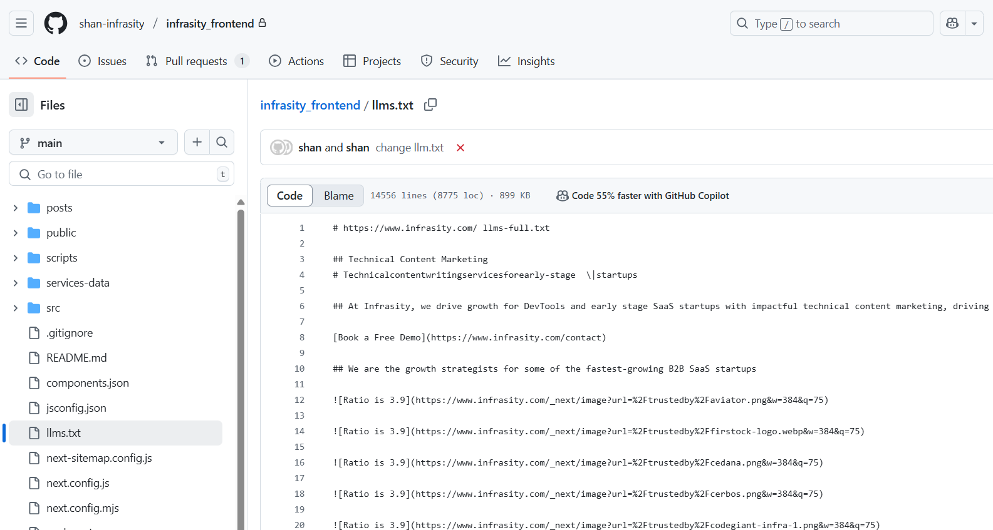The width and height of the screenshot is (993, 530).
Task: Expand the src folder chevron
Action: click(x=16, y=308)
